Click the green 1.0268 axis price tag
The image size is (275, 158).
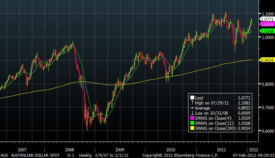(x=266, y=31)
